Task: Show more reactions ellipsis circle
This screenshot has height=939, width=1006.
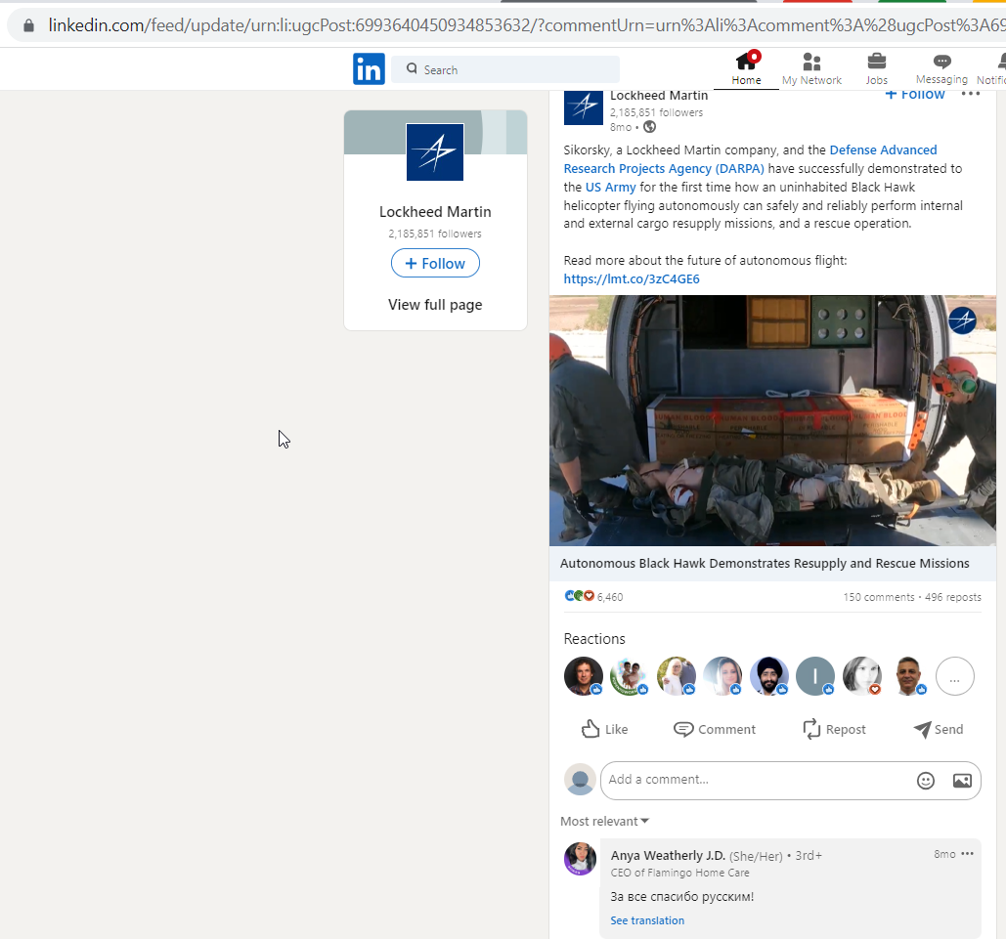Action: click(954, 676)
